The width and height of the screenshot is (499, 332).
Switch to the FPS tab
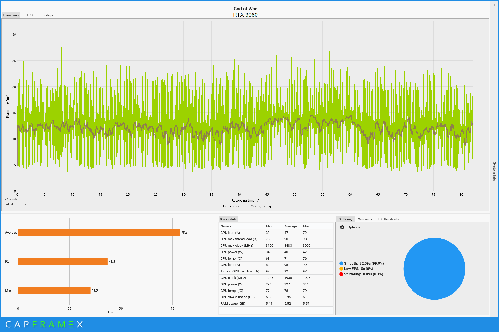pyautogui.click(x=30, y=15)
